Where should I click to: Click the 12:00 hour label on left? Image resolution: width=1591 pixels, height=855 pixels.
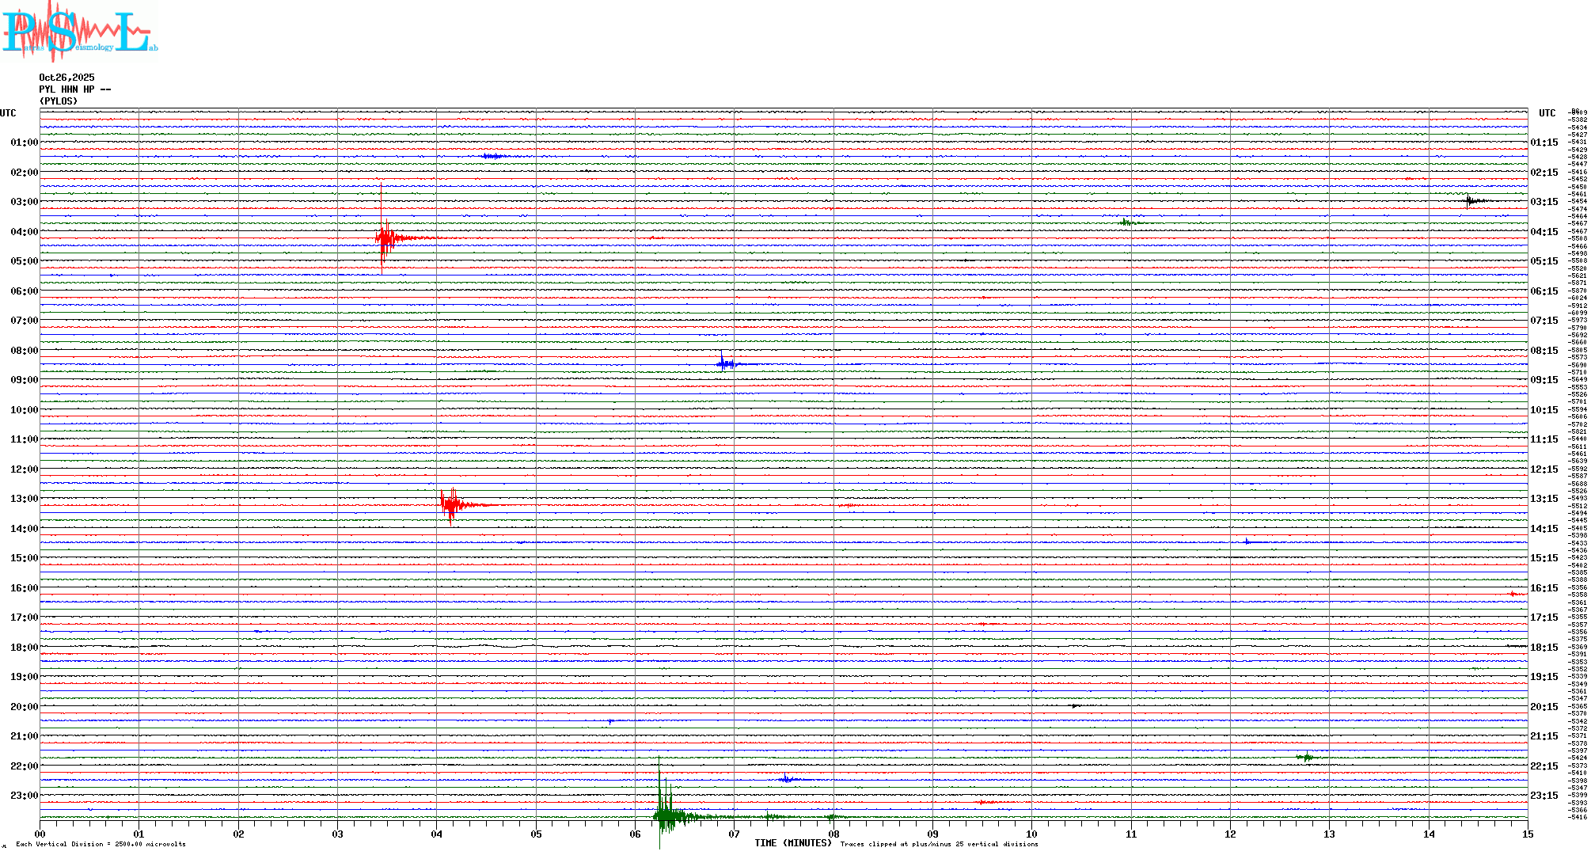pyautogui.click(x=24, y=469)
